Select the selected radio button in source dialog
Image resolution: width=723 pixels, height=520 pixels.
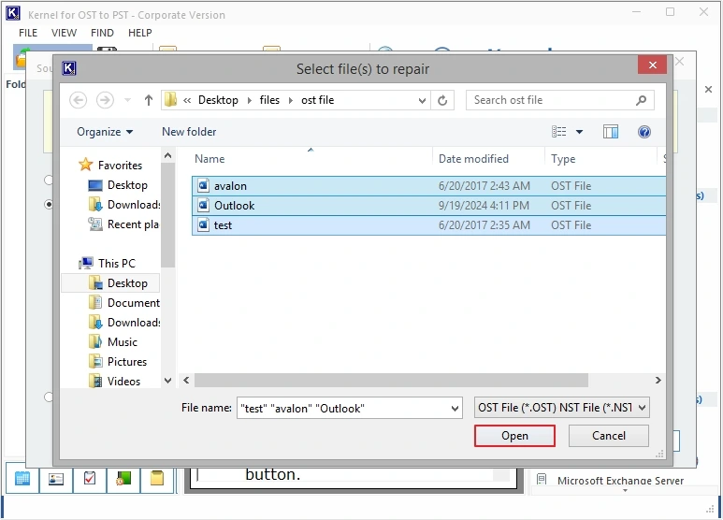point(49,204)
